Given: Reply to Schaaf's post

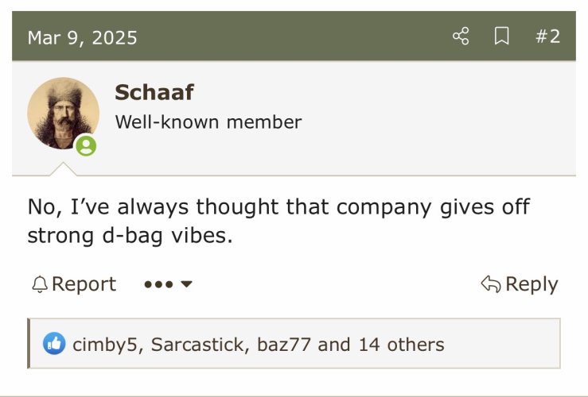Looking at the screenshot, I should click(520, 284).
